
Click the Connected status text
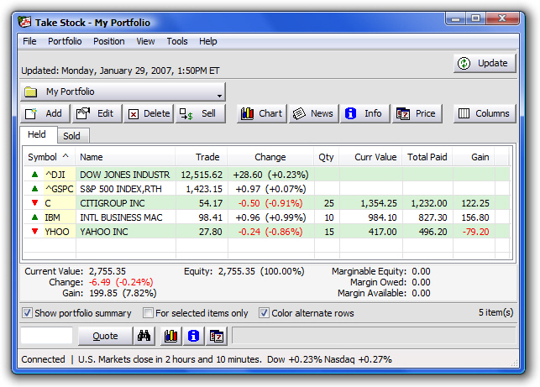point(43,359)
